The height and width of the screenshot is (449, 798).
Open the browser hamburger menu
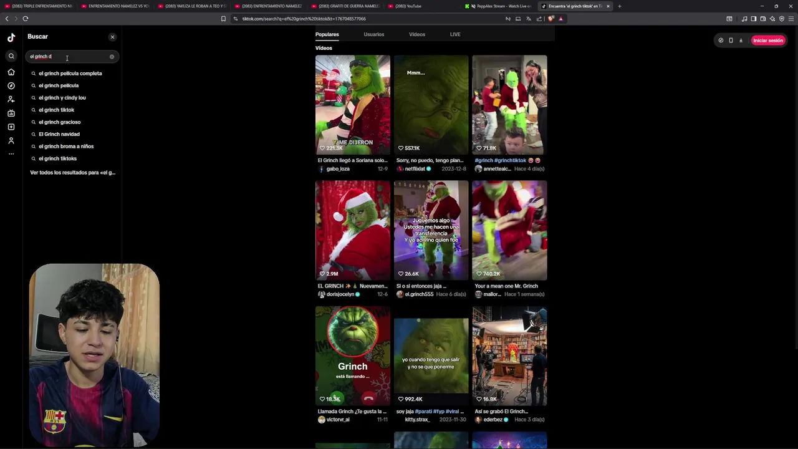(791, 19)
